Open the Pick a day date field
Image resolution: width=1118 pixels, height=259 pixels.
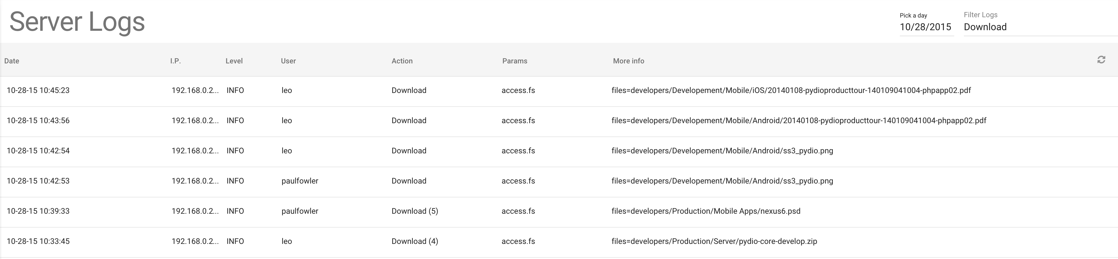(x=926, y=27)
